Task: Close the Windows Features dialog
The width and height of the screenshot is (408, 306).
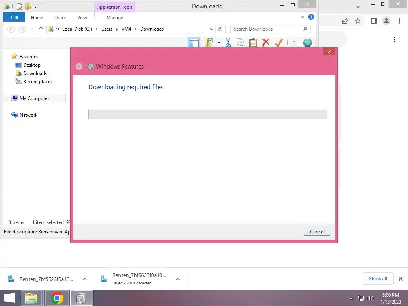Action: (x=329, y=51)
